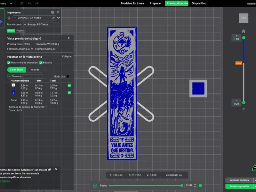Open the Tipo de cama bed type dropdown

tap(41, 25)
